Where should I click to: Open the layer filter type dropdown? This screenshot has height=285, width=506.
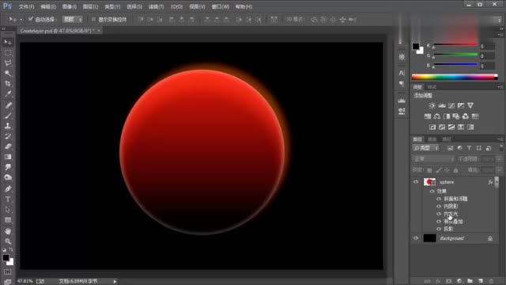pyautogui.click(x=426, y=148)
